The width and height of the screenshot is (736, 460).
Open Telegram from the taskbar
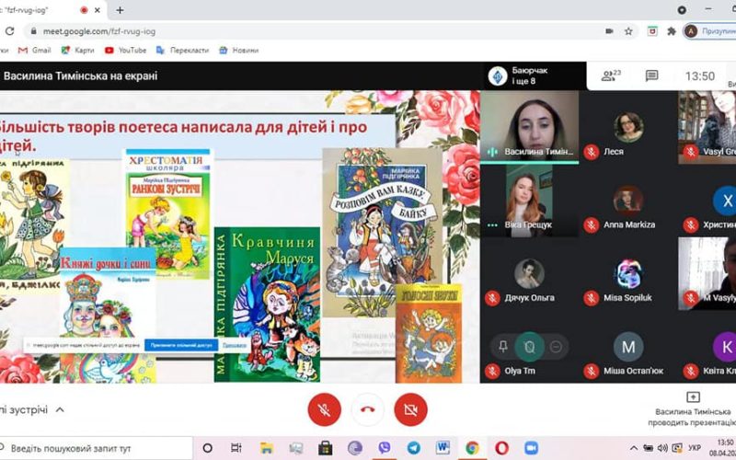point(412,448)
